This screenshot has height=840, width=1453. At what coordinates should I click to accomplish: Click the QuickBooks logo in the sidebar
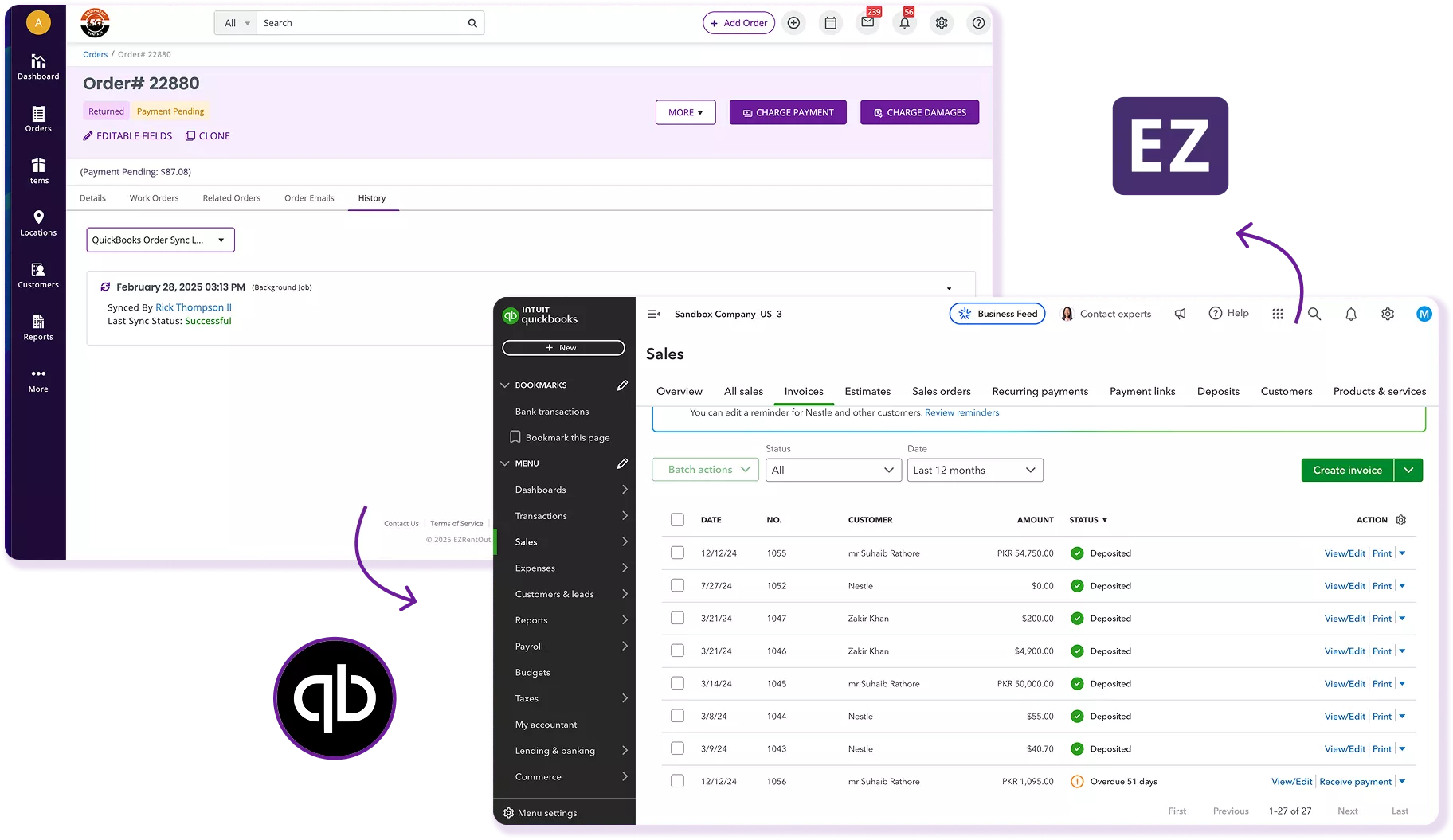(540, 315)
